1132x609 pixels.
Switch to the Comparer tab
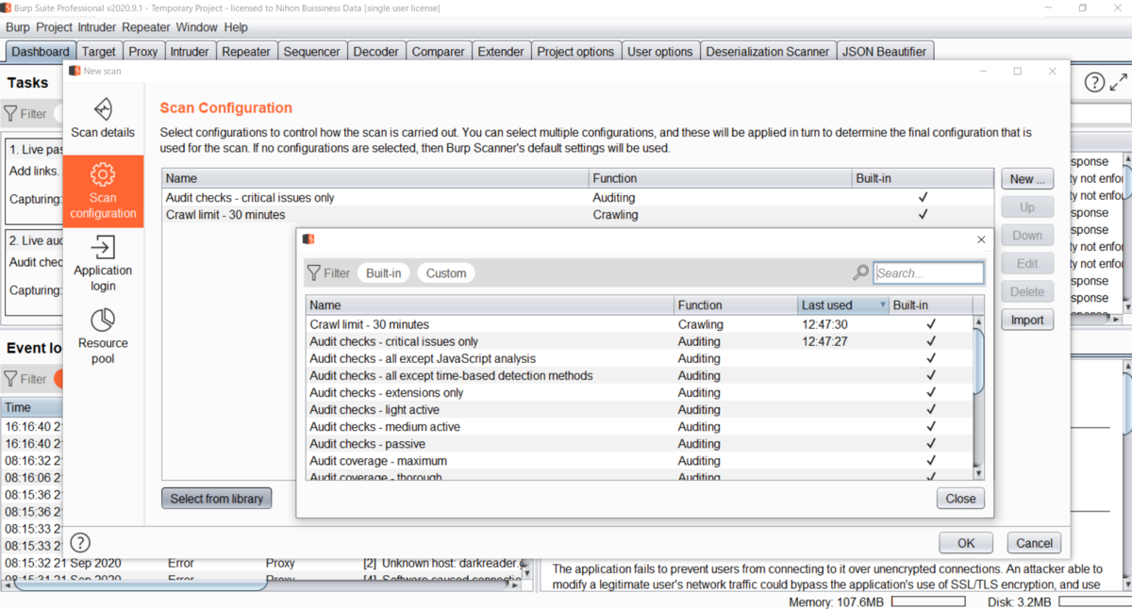438,52
